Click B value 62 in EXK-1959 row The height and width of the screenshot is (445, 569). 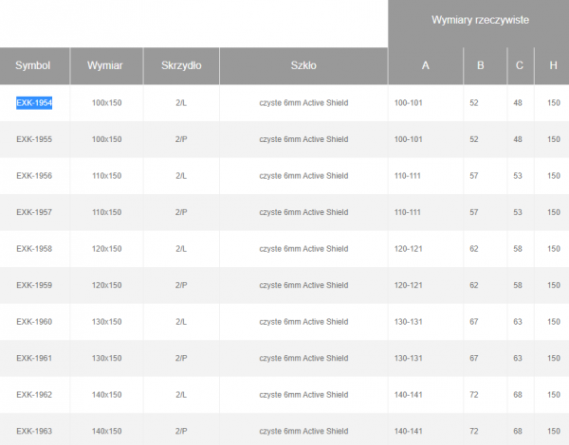[x=474, y=286]
